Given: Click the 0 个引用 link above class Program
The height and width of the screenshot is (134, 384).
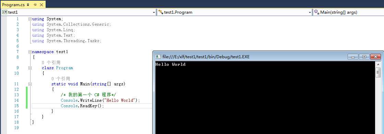Looking at the screenshot, I should pos(51,63).
